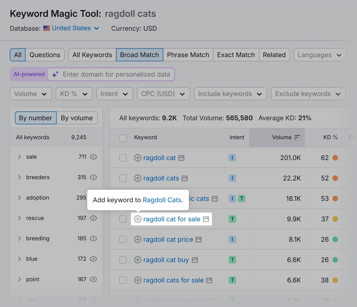Screen dimensions: 357x307
Task: Expand the 'breeding' keyword group
Action: click(x=20, y=239)
